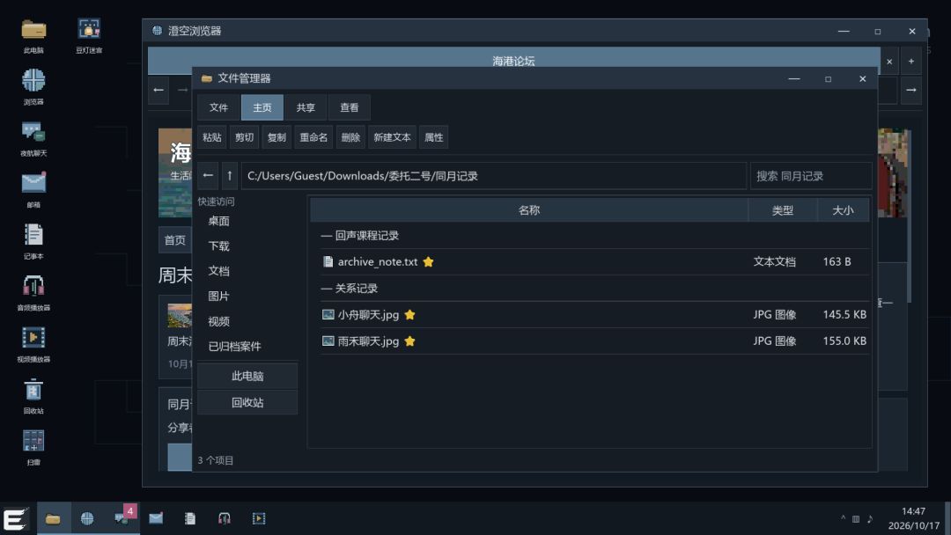This screenshot has height=535, width=951.
Task: Select 已归档案件 in quick access
Action: (x=235, y=347)
